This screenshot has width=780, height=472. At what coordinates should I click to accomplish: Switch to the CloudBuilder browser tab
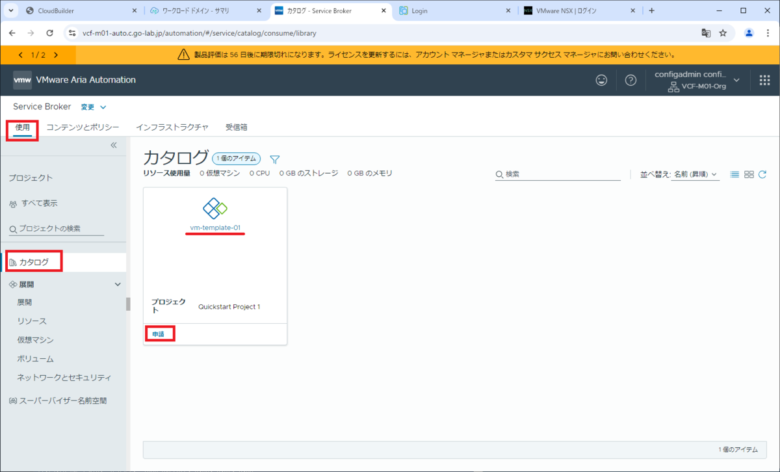[x=81, y=10]
